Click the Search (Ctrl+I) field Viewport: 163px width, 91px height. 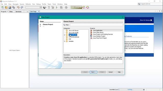click(x=152, y=4)
